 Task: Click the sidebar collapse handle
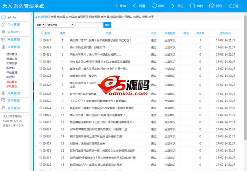pos(33,91)
